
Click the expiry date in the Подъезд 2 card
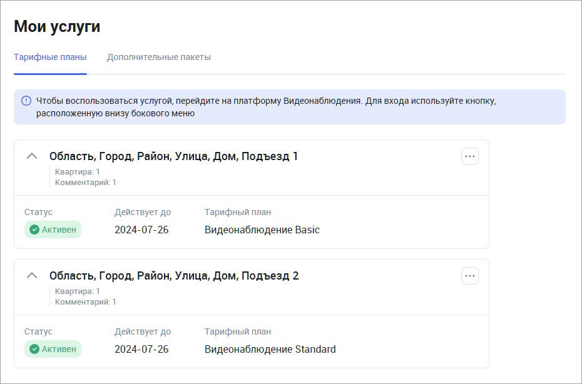click(x=141, y=350)
